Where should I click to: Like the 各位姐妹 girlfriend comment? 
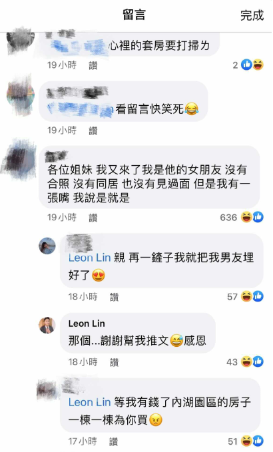click(93, 218)
